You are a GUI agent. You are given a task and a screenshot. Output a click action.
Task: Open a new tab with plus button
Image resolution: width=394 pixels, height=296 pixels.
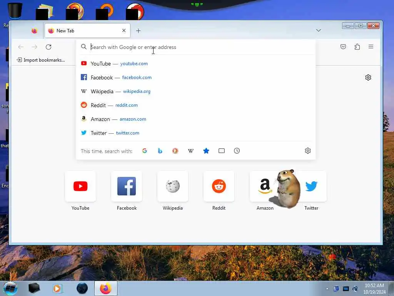(x=138, y=31)
